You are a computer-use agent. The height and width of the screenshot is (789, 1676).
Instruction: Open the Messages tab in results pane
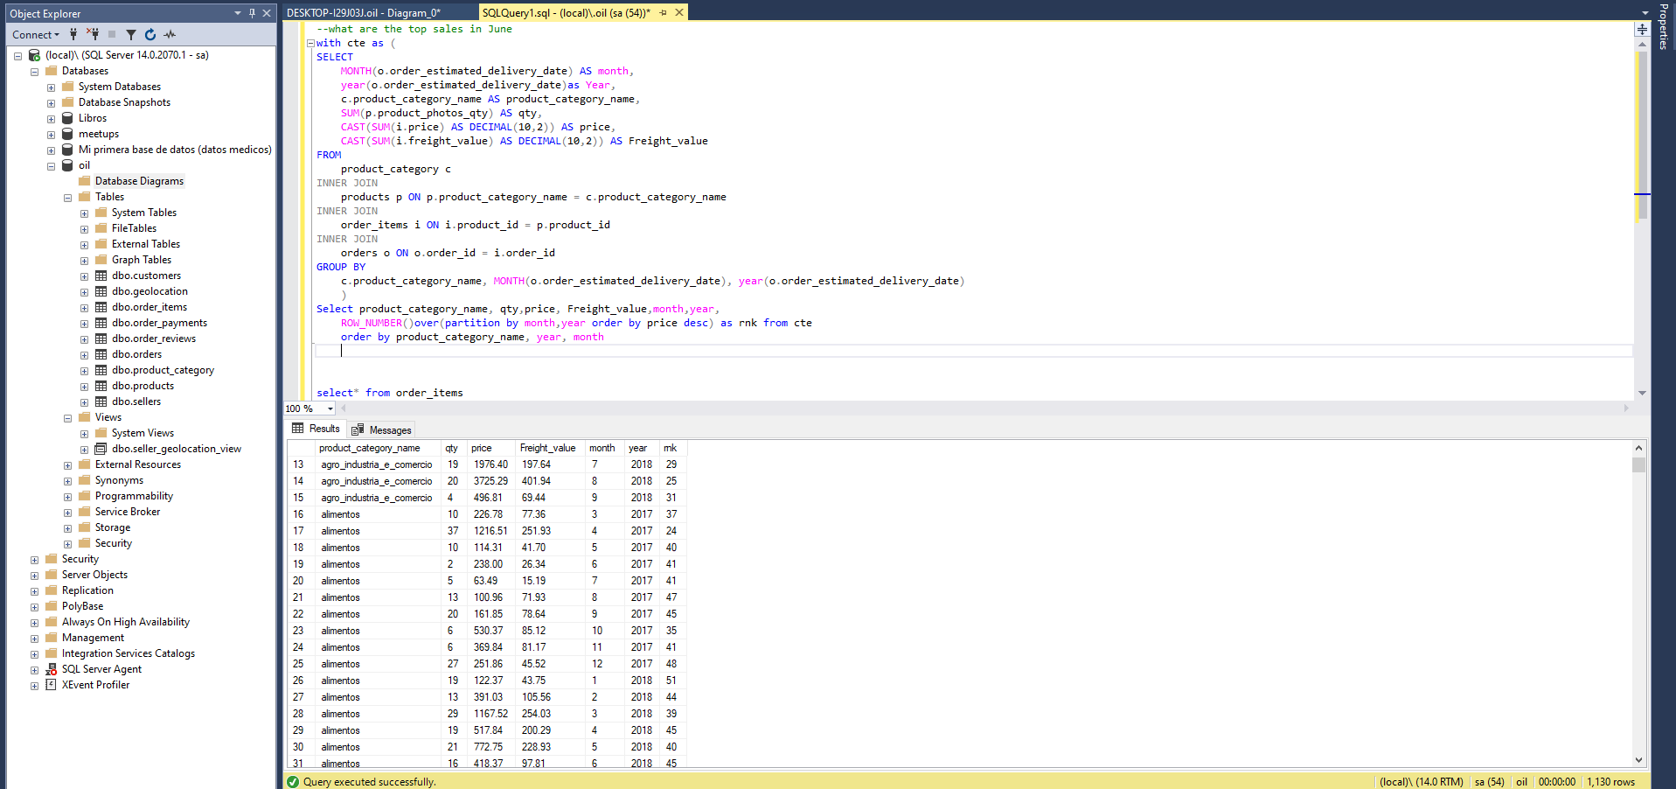[x=382, y=429]
